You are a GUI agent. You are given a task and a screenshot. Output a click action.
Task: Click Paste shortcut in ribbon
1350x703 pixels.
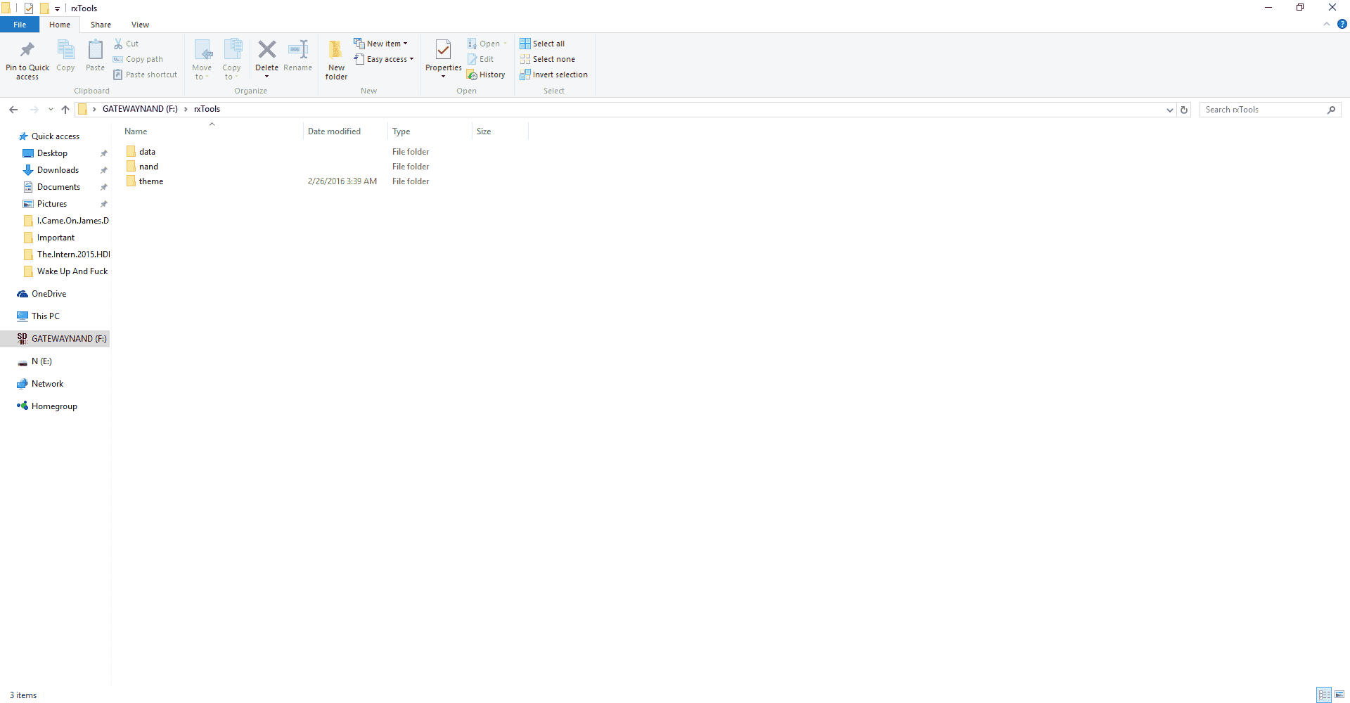[146, 75]
